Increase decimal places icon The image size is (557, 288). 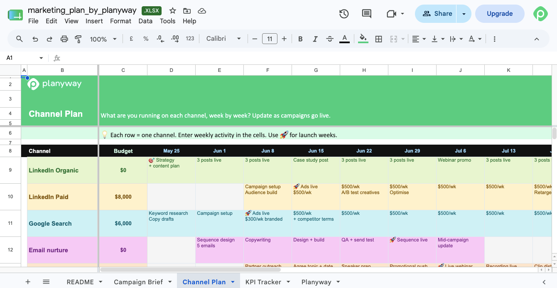[175, 39]
